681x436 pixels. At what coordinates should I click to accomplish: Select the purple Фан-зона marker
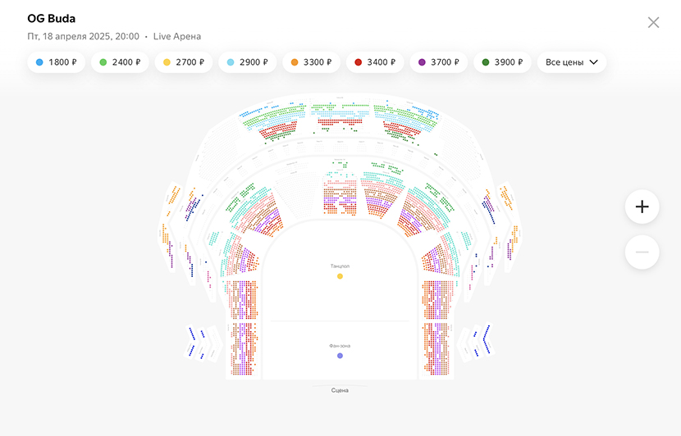(x=340, y=356)
